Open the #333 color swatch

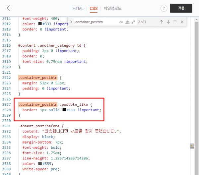(40, 24)
